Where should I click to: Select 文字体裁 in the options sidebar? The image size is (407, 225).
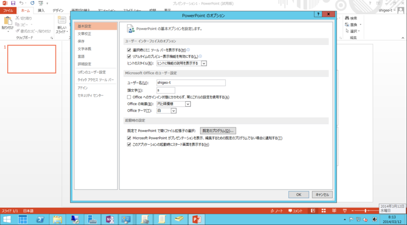tap(96, 49)
